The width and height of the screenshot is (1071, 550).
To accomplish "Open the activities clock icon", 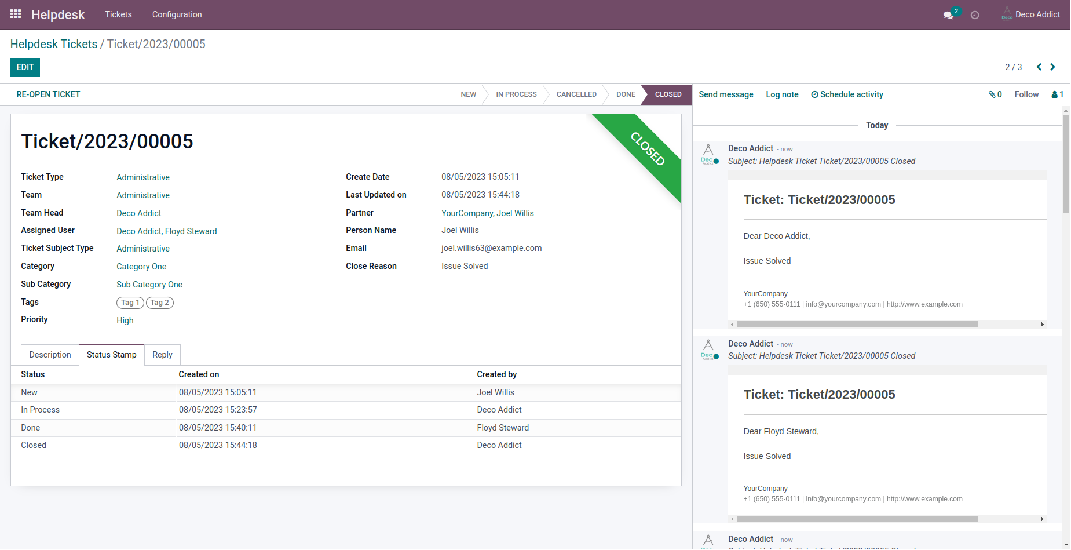I will coord(975,15).
